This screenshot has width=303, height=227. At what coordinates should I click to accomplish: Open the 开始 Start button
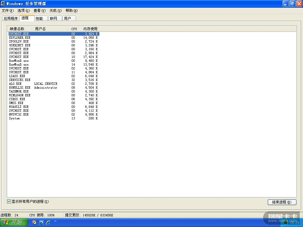pos(14,222)
